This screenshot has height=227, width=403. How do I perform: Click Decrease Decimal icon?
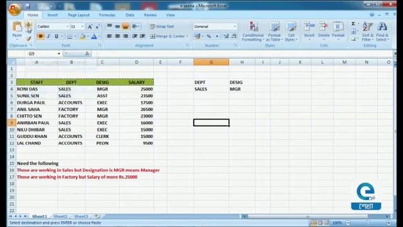point(234,37)
